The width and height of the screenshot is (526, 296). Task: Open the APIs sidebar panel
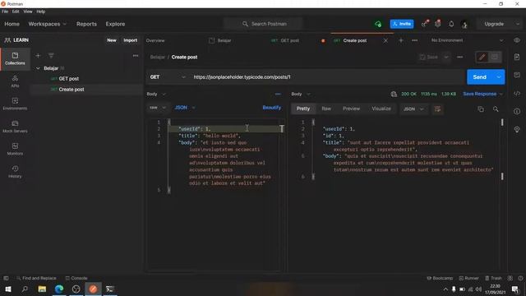click(x=15, y=81)
